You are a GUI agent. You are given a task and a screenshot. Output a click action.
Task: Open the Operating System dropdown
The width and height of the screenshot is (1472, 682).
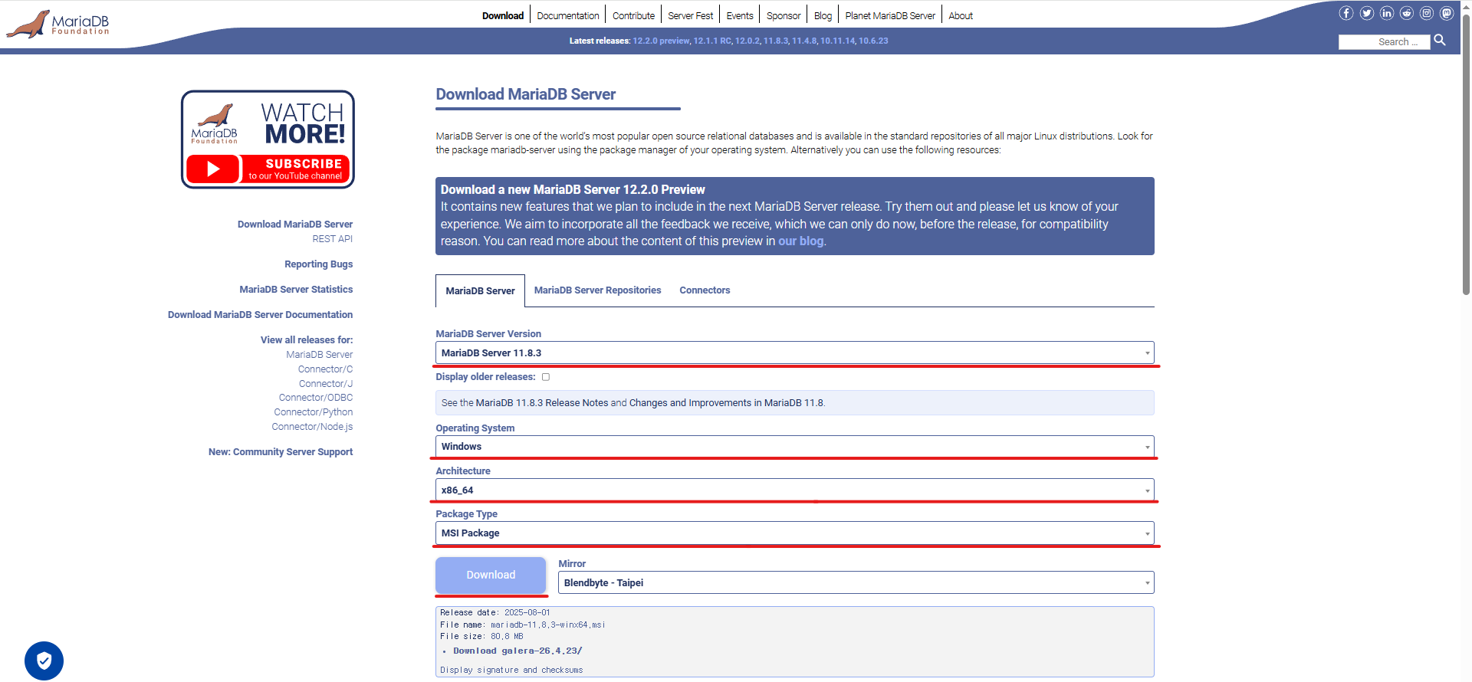coord(795,447)
